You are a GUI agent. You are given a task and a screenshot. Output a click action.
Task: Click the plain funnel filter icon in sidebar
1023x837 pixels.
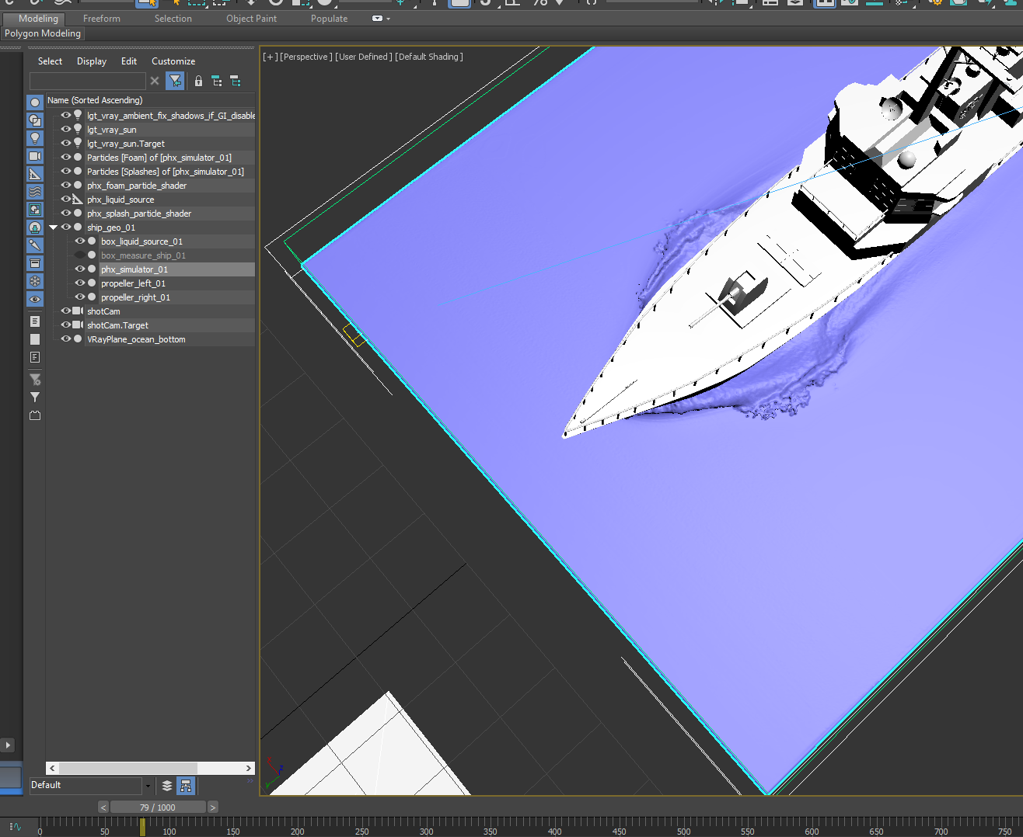35,397
